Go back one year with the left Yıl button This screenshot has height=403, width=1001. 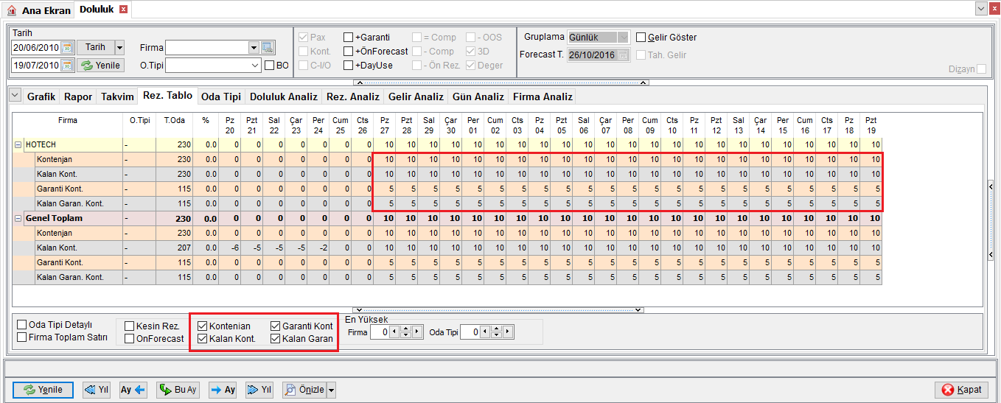click(97, 390)
